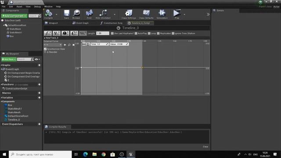Open Microsoft Store from taskbar

click(x=112, y=154)
